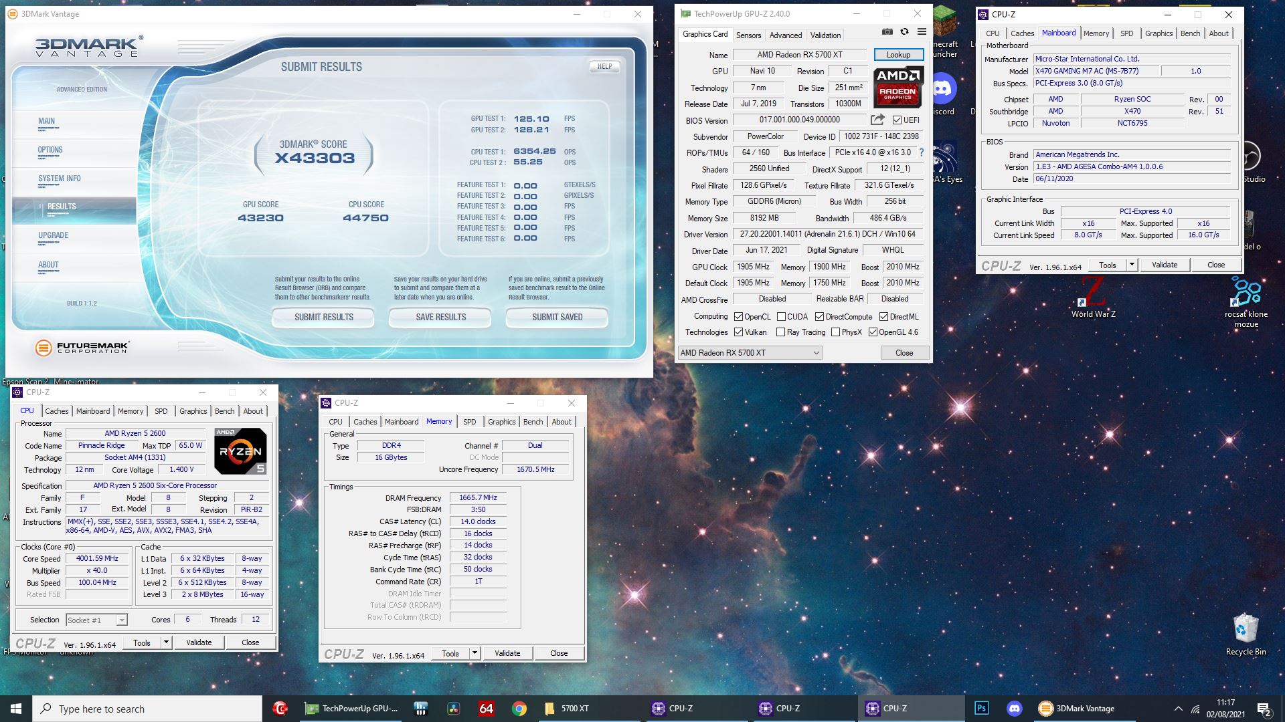Open Google Chrome from the taskbar
The height and width of the screenshot is (722, 1285).
coord(519,709)
